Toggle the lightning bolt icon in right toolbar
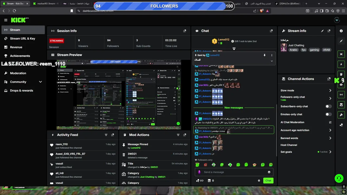This screenshot has height=195, width=347. pos(341,64)
